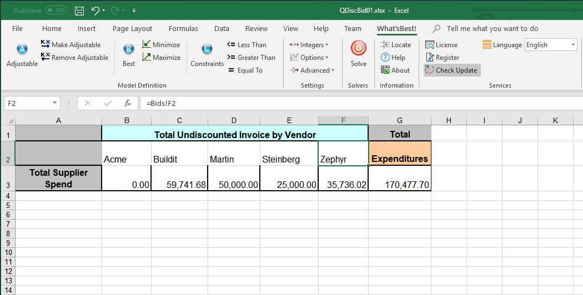
Task: Click the Locate icon
Action: pos(385,44)
